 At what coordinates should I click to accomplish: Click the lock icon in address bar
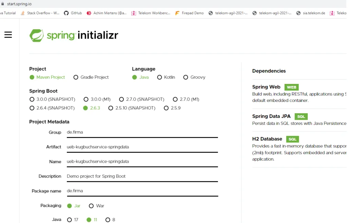click(x=3, y=4)
